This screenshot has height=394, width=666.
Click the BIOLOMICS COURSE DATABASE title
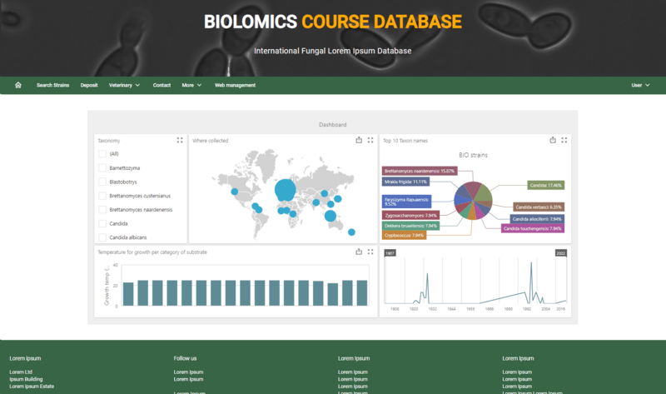point(332,22)
